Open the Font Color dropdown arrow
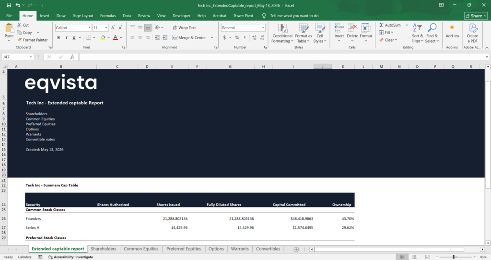The image size is (491, 260). (x=121, y=37)
